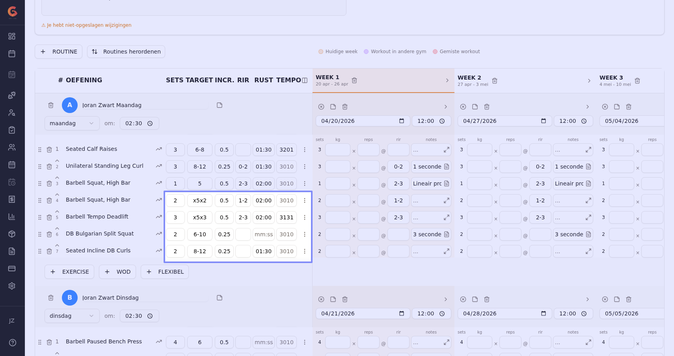Move Barbell Tempo Deadlift up one position

point(57,211)
